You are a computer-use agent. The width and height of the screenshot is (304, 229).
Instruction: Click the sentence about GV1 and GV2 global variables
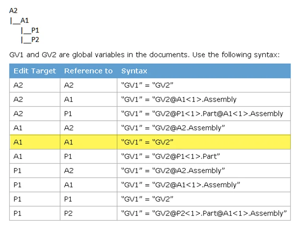[x=144, y=55]
